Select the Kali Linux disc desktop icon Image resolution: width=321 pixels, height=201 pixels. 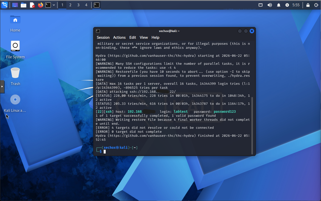click(15, 103)
